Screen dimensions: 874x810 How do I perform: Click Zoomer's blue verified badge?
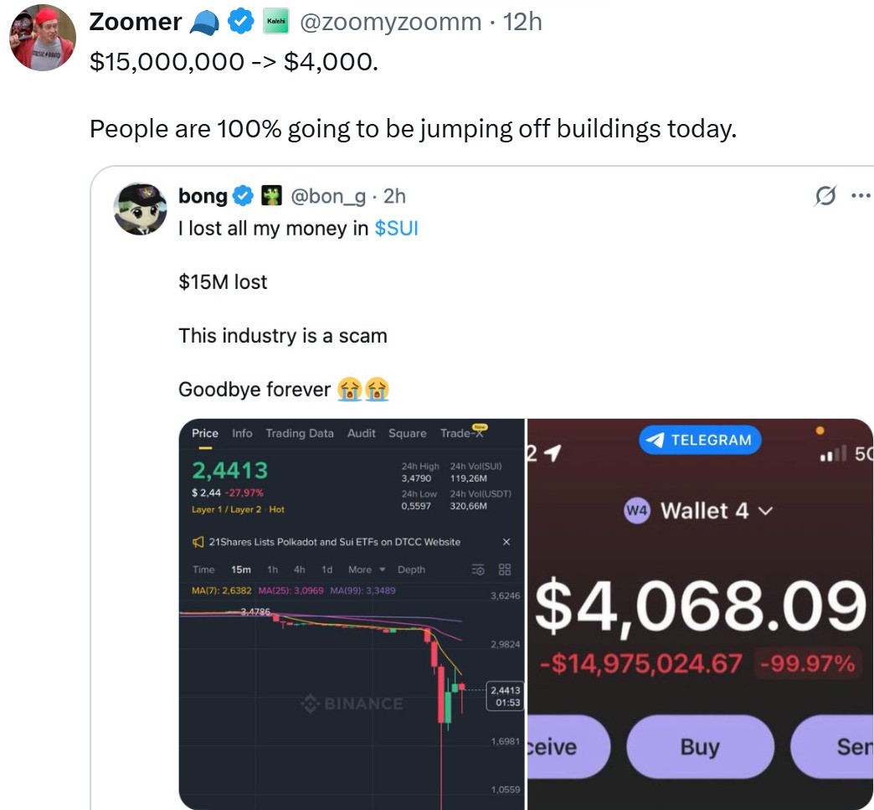click(x=242, y=23)
